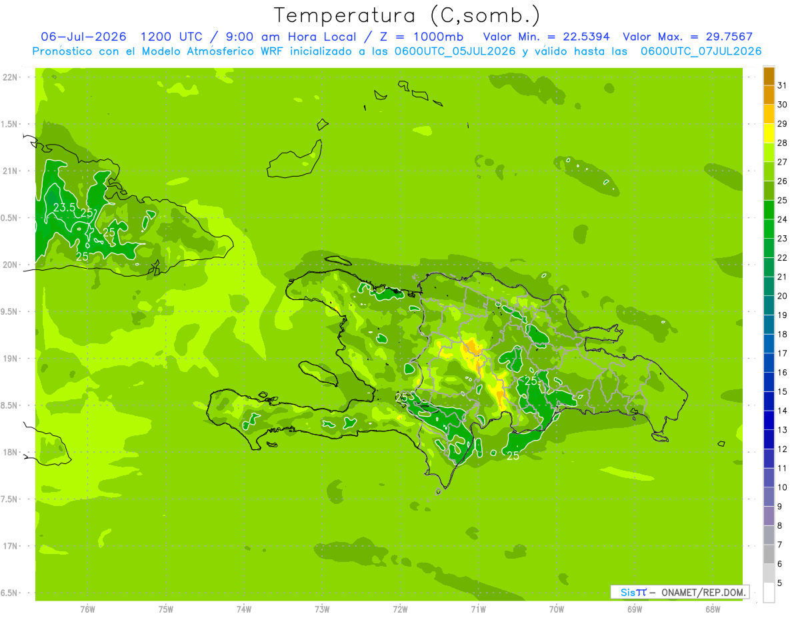Pick the gray swatch between 8 and 7
800x618 pixels.
769,535
